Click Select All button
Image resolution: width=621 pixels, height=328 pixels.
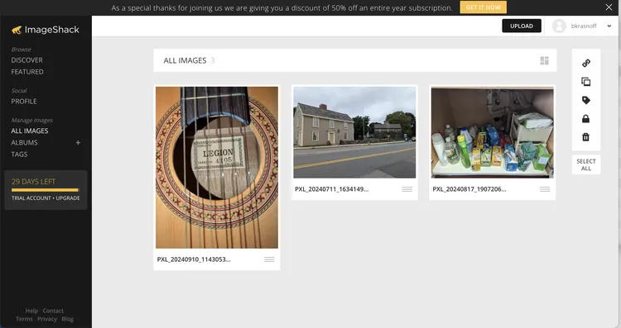[586, 164]
